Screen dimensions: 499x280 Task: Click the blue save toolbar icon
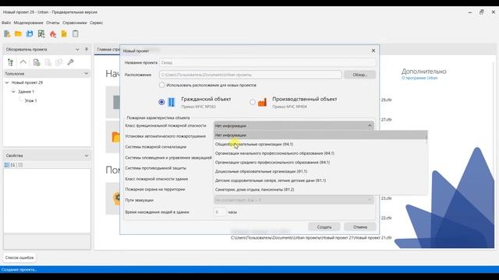click(x=30, y=33)
